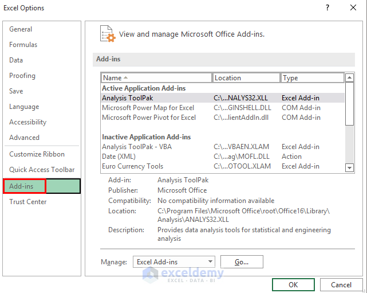Click the Type column header
This screenshot has height=293, width=367.
coord(312,78)
